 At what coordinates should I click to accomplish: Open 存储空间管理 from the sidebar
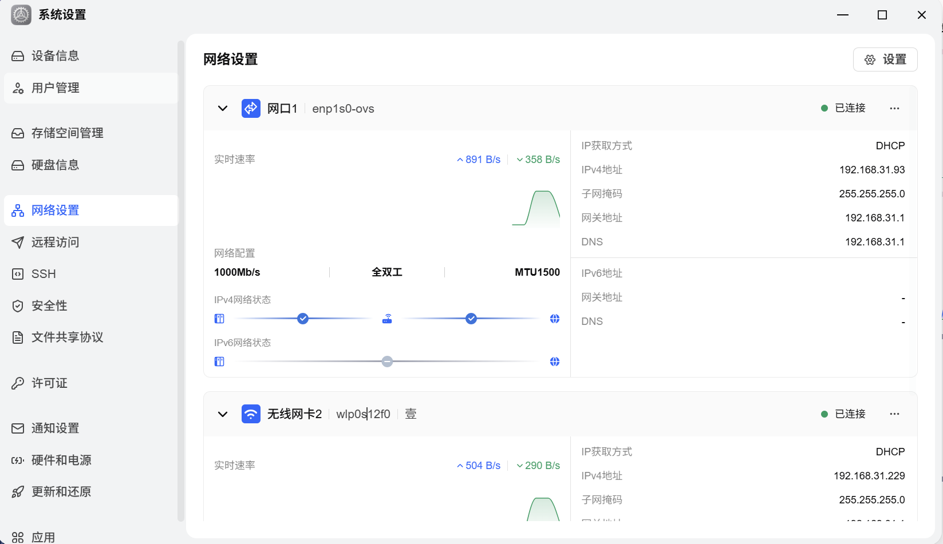[x=67, y=133]
